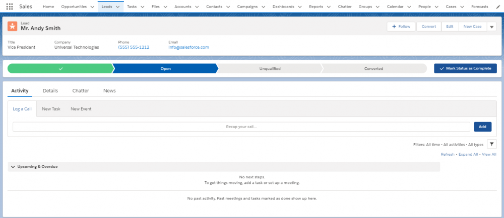This screenshot has height=218, width=504.
Task: Click the Sales app name label
Action: 26,7
